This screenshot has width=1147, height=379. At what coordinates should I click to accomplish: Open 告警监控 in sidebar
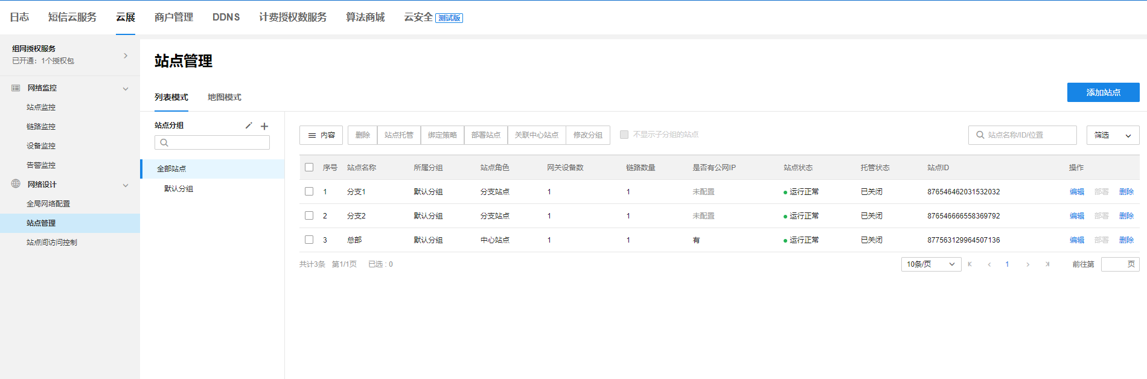[41, 165]
